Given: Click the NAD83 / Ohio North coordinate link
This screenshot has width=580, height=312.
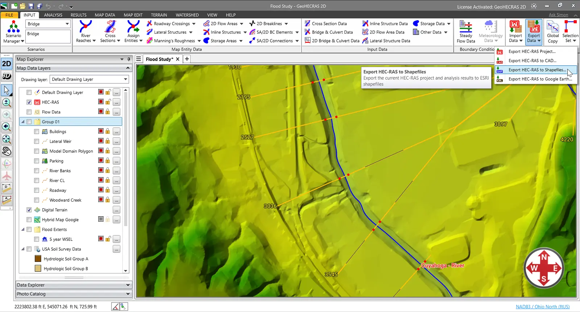Looking at the screenshot, I should point(542,307).
